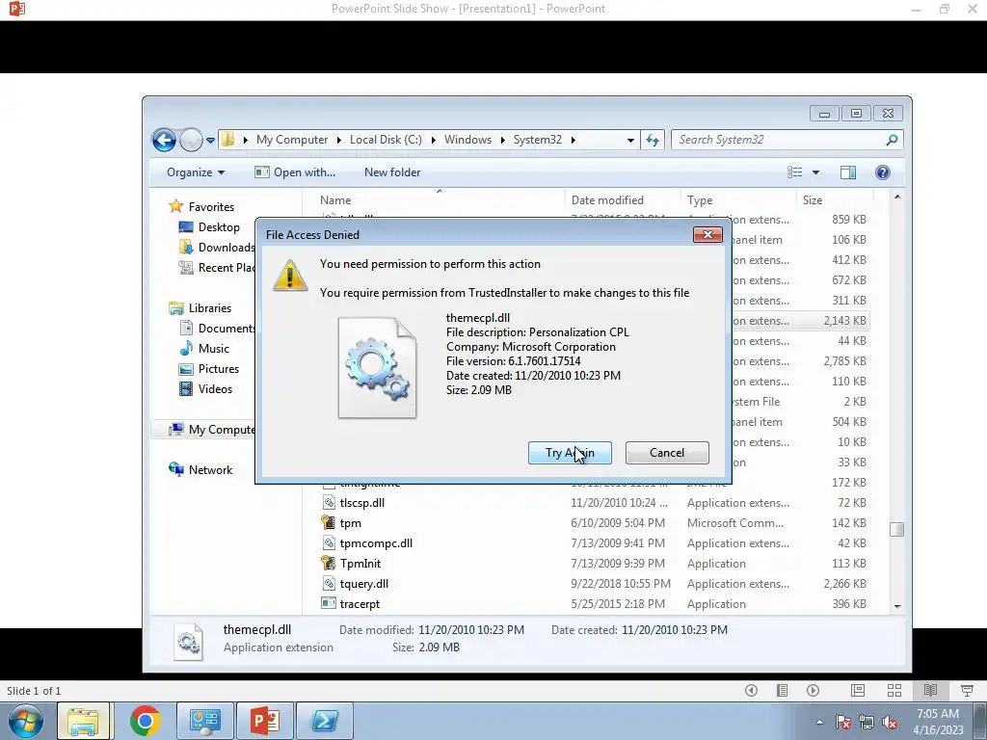Screen dimensions: 987x740
Task: Go to next slide in PowerPoint status bar
Action: click(813, 690)
